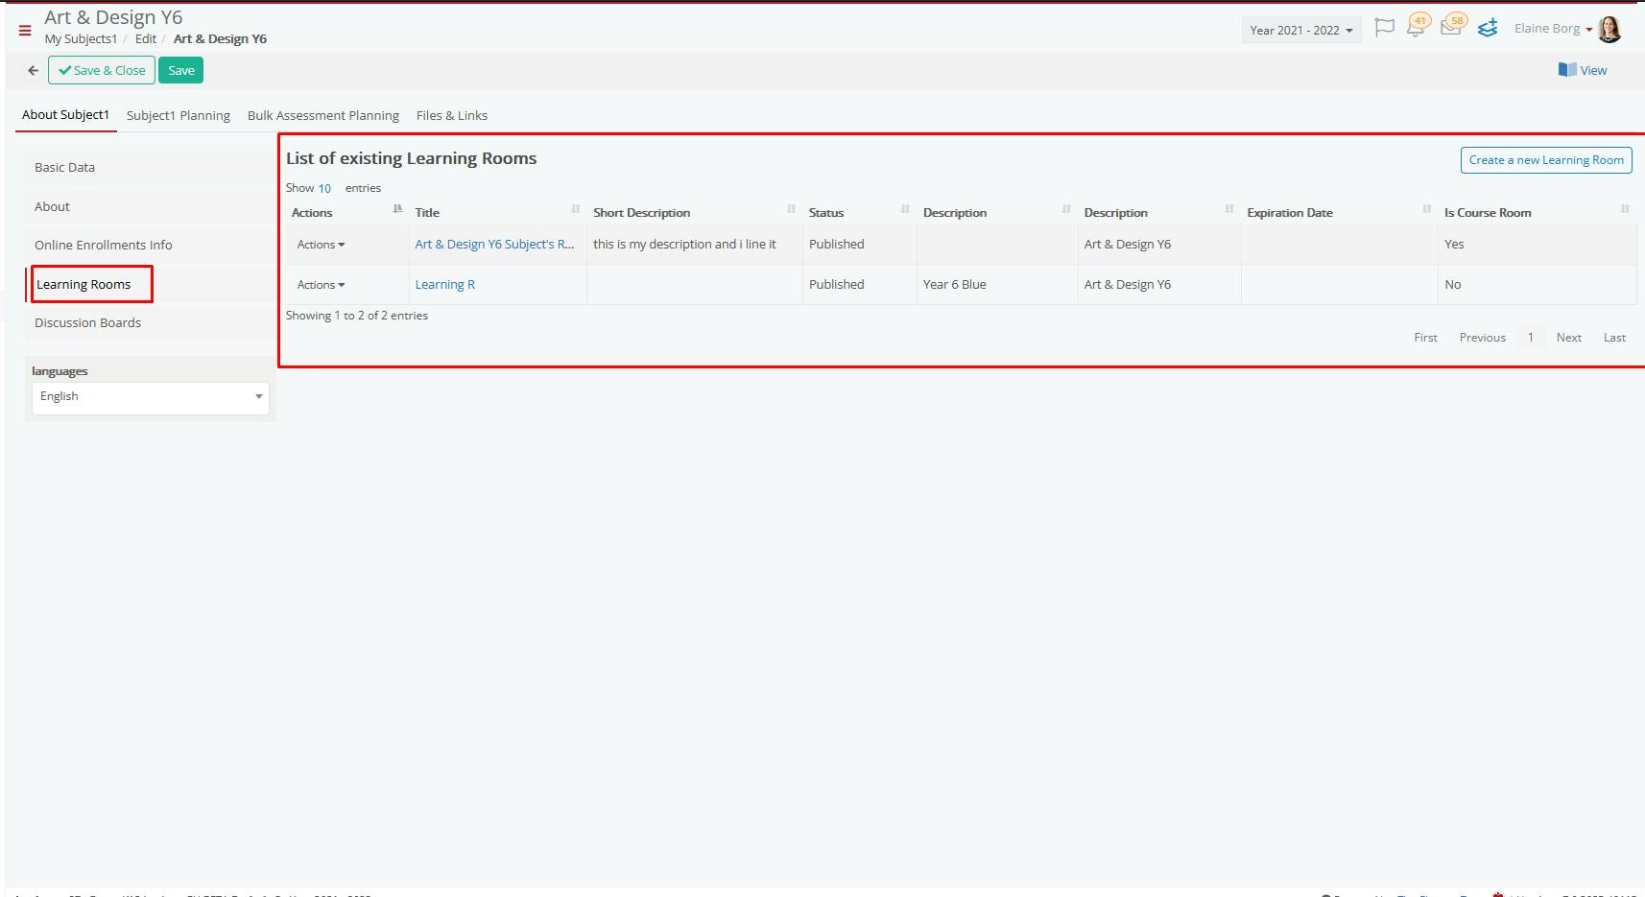Click the blue stacked layers add icon

click(x=1488, y=28)
